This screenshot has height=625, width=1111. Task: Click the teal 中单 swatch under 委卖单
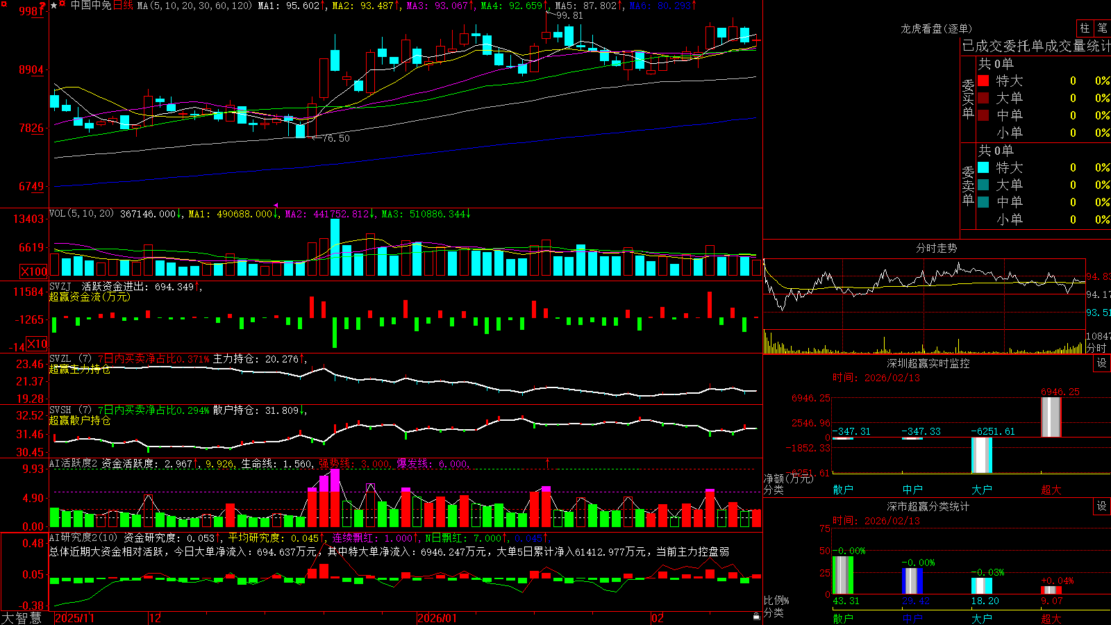coord(983,202)
